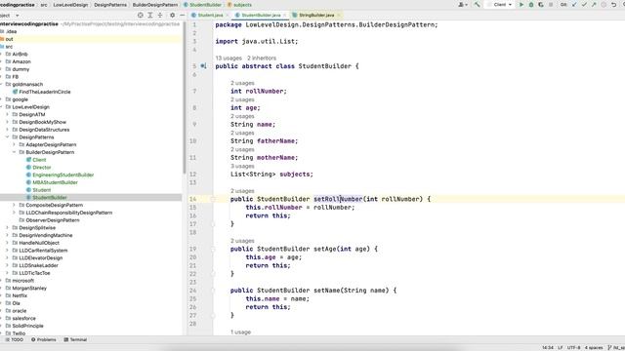The image size is (625, 351).
Task: Select opened file locate target icon
Action: pyautogui.click(x=141, y=16)
